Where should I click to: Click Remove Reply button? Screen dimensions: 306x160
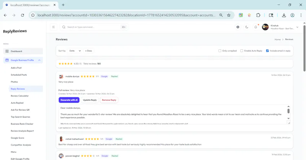(109, 100)
